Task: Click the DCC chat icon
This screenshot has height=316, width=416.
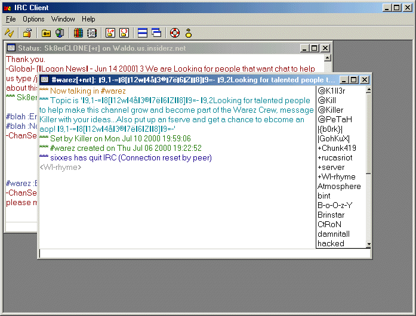Action: click(x=124, y=33)
